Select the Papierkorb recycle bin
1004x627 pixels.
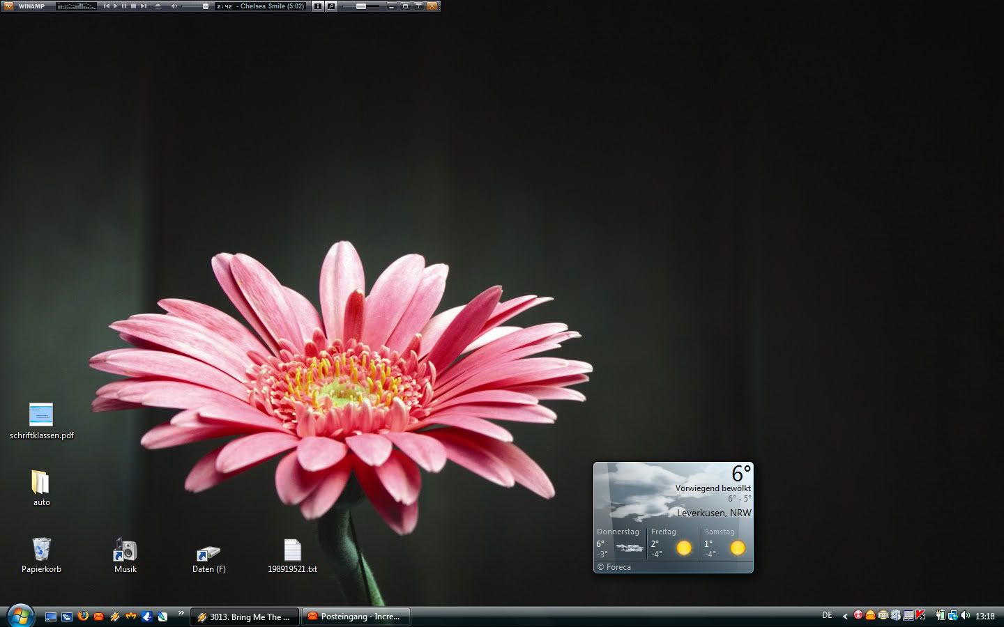[x=41, y=550]
